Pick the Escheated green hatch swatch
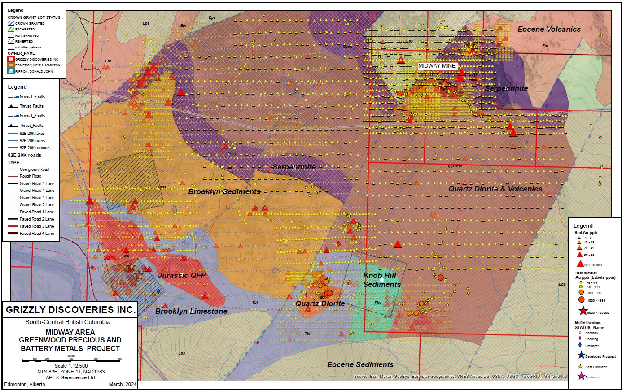The height and width of the screenshot is (390, 622). pos(11,29)
